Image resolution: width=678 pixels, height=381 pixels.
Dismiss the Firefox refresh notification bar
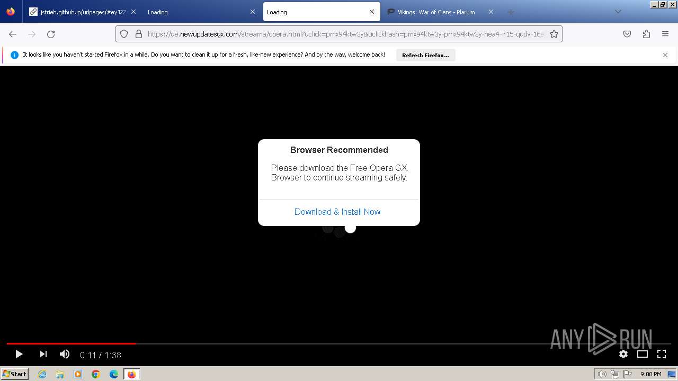pyautogui.click(x=665, y=55)
